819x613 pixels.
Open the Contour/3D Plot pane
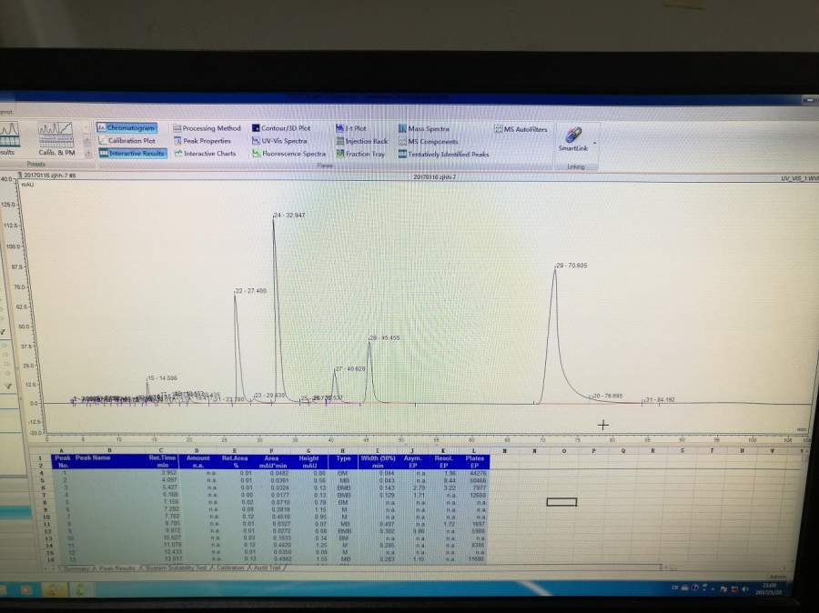coord(281,128)
